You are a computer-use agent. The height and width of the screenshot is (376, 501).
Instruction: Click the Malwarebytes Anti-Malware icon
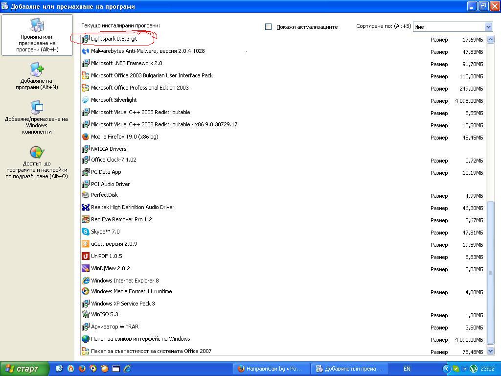coord(85,51)
